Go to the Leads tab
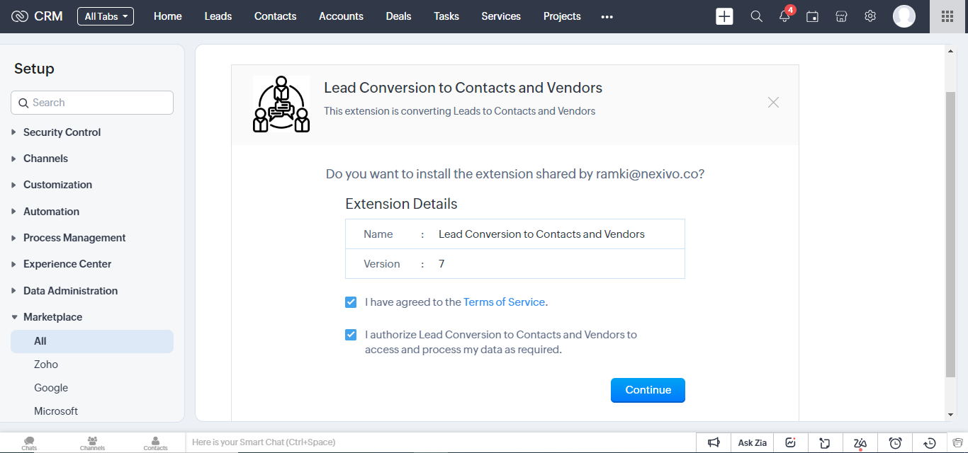This screenshot has width=968, height=453. click(218, 16)
